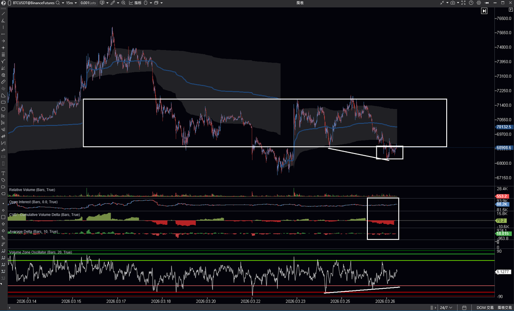Expand the dropdown next to the compress arrows
This screenshot has width=514, height=311.
(448, 3)
